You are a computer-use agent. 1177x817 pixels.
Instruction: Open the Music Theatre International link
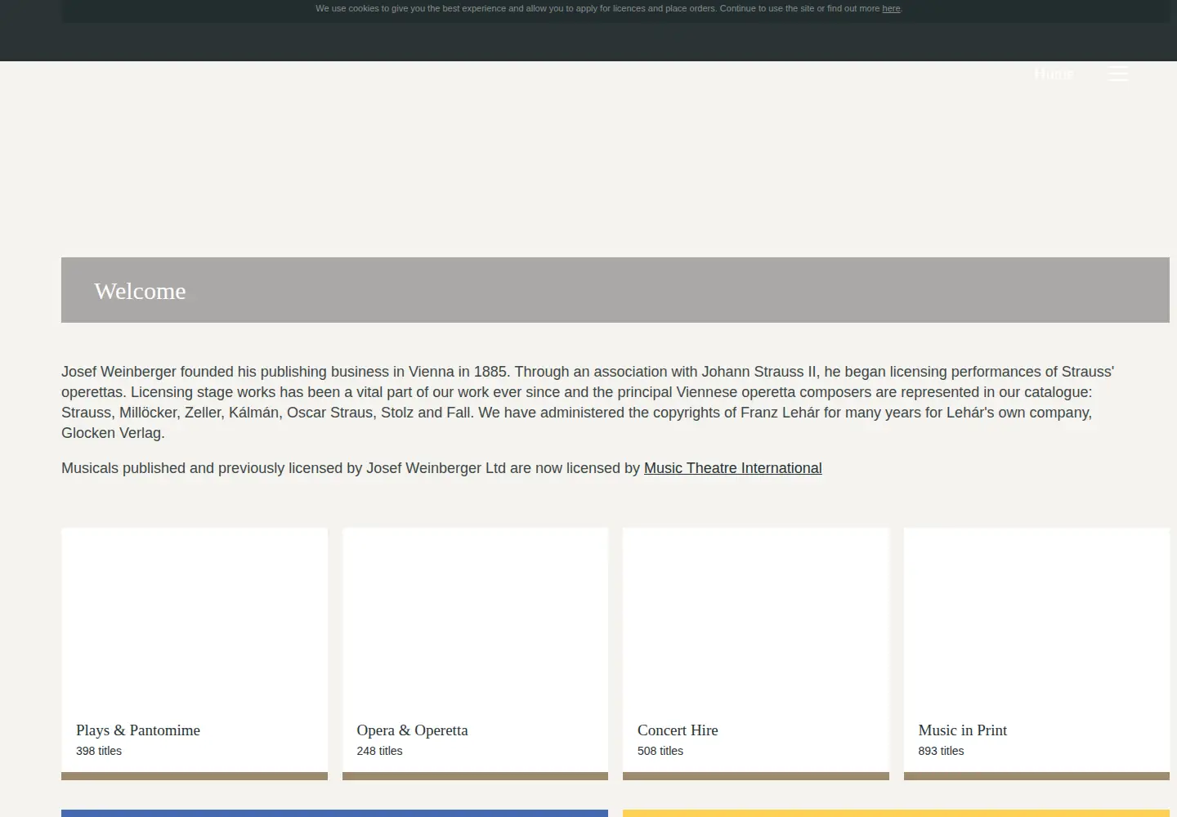pyautogui.click(x=732, y=468)
